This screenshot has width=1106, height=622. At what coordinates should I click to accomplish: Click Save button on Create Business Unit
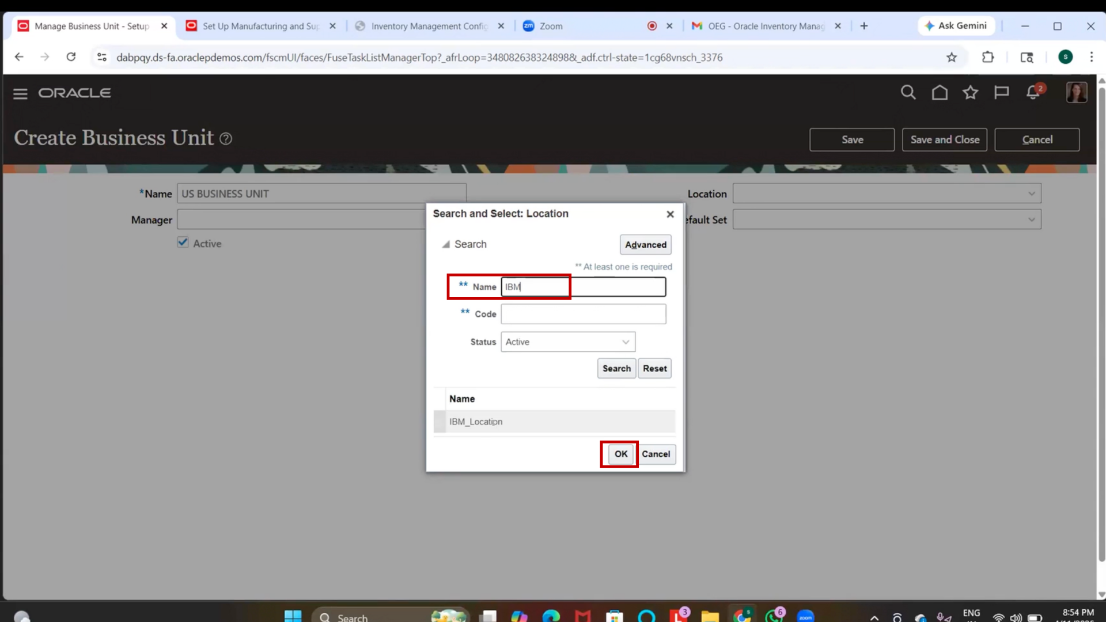[x=852, y=140]
